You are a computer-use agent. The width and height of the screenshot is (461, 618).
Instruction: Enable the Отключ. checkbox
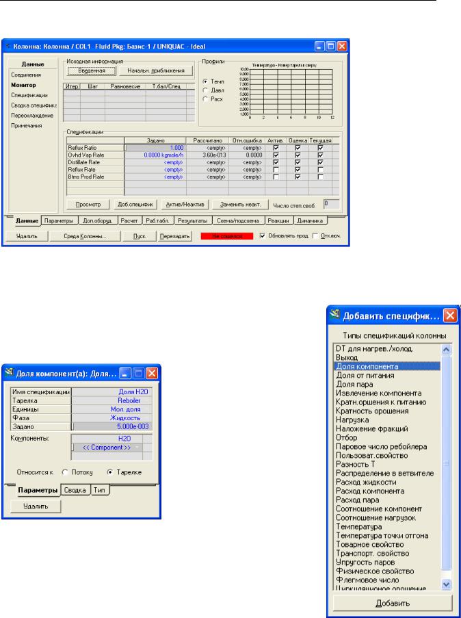[x=315, y=235]
